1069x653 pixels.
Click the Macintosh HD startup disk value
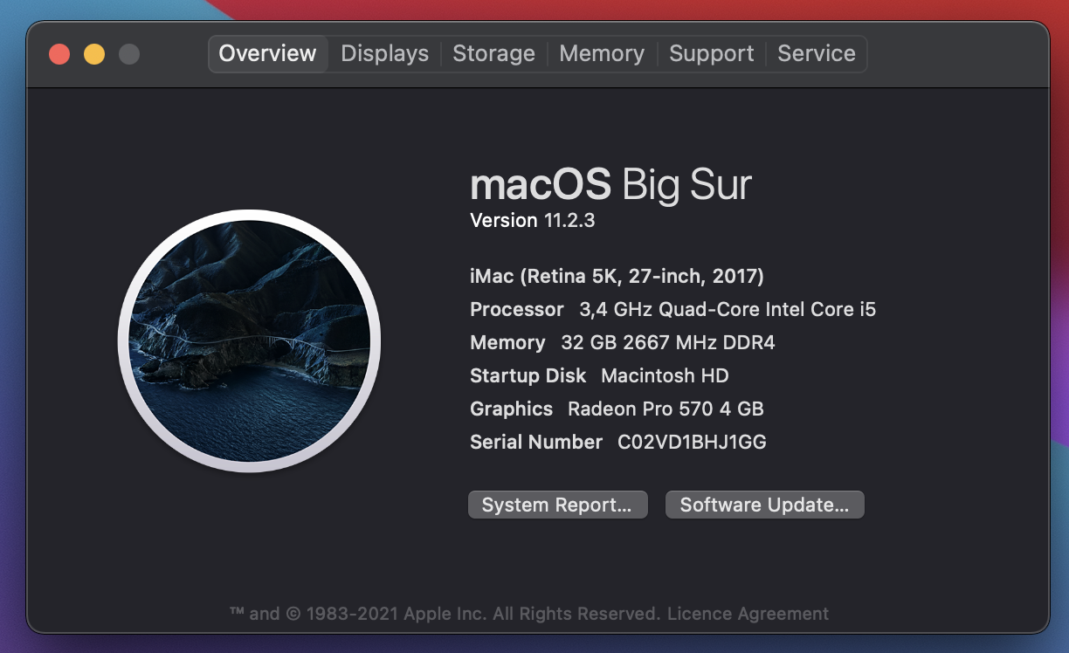[x=665, y=375]
